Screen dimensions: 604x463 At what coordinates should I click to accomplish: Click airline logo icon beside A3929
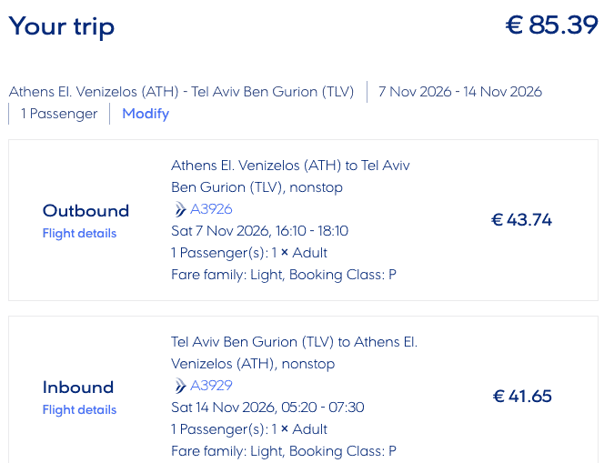coord(179,386)
